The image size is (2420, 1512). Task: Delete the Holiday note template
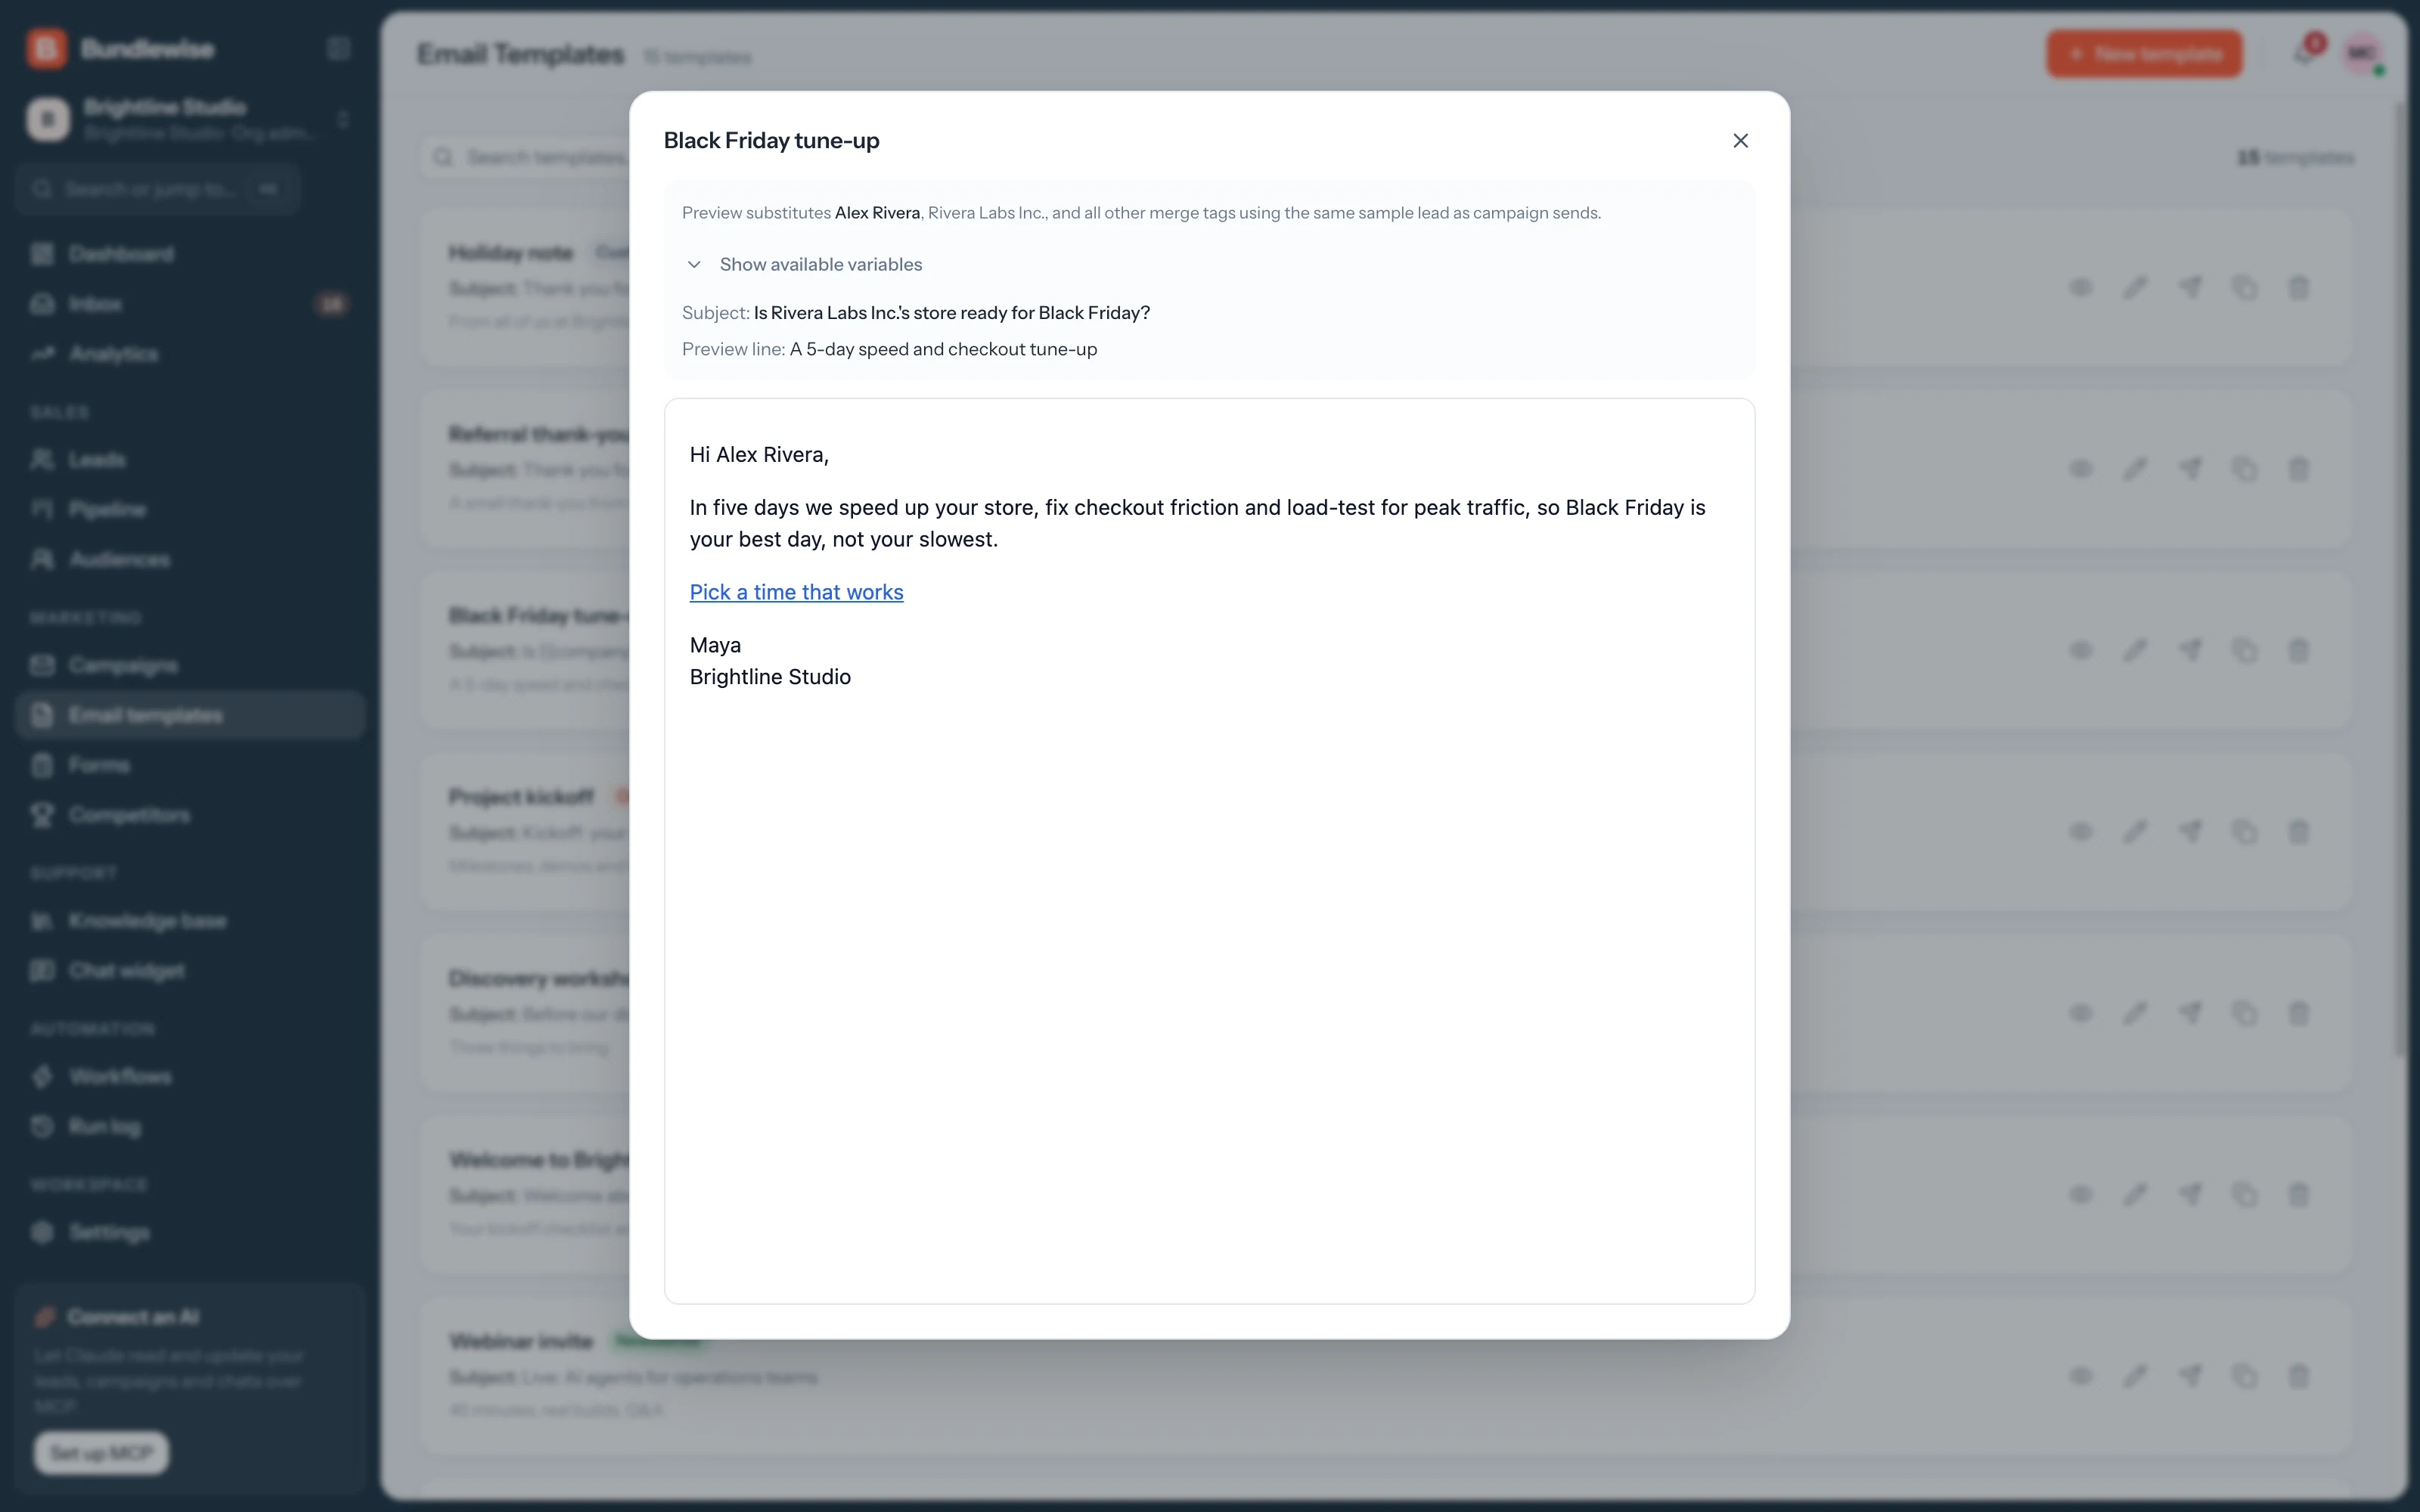(x=2299, y=288)
